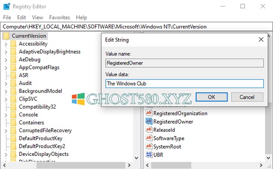Click the DefaultProductKey folder icon
The height and width of the screenshot is (169, 273).
click(x=13, y=139)
